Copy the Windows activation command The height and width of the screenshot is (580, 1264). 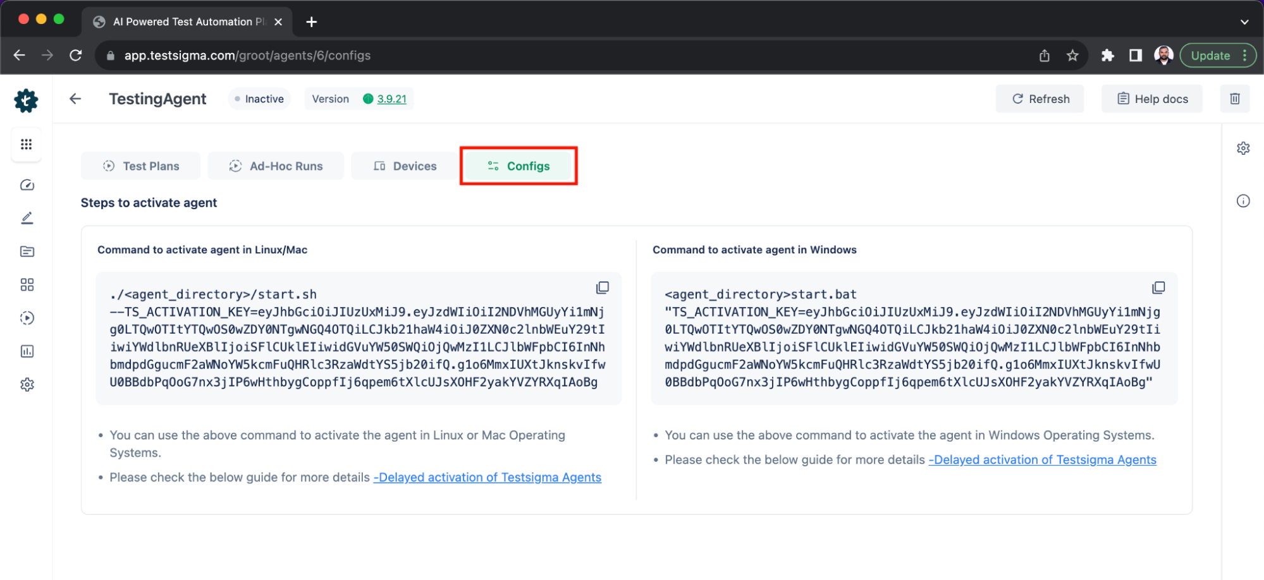tap(1158, 288)
